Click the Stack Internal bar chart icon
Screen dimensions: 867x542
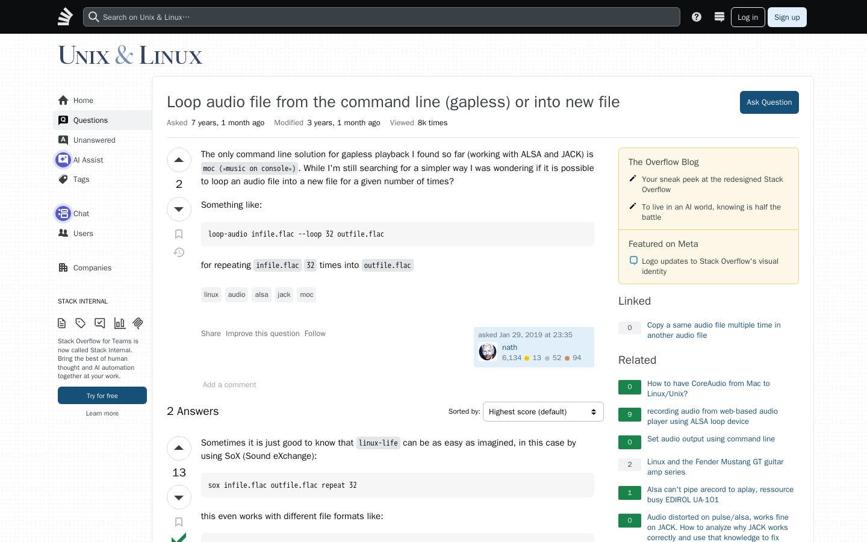(120, 323)
